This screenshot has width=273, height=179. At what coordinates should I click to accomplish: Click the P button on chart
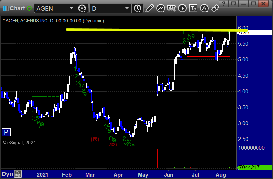pos(6,132)
